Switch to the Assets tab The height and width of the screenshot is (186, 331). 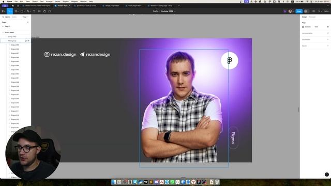pos(14,17)
